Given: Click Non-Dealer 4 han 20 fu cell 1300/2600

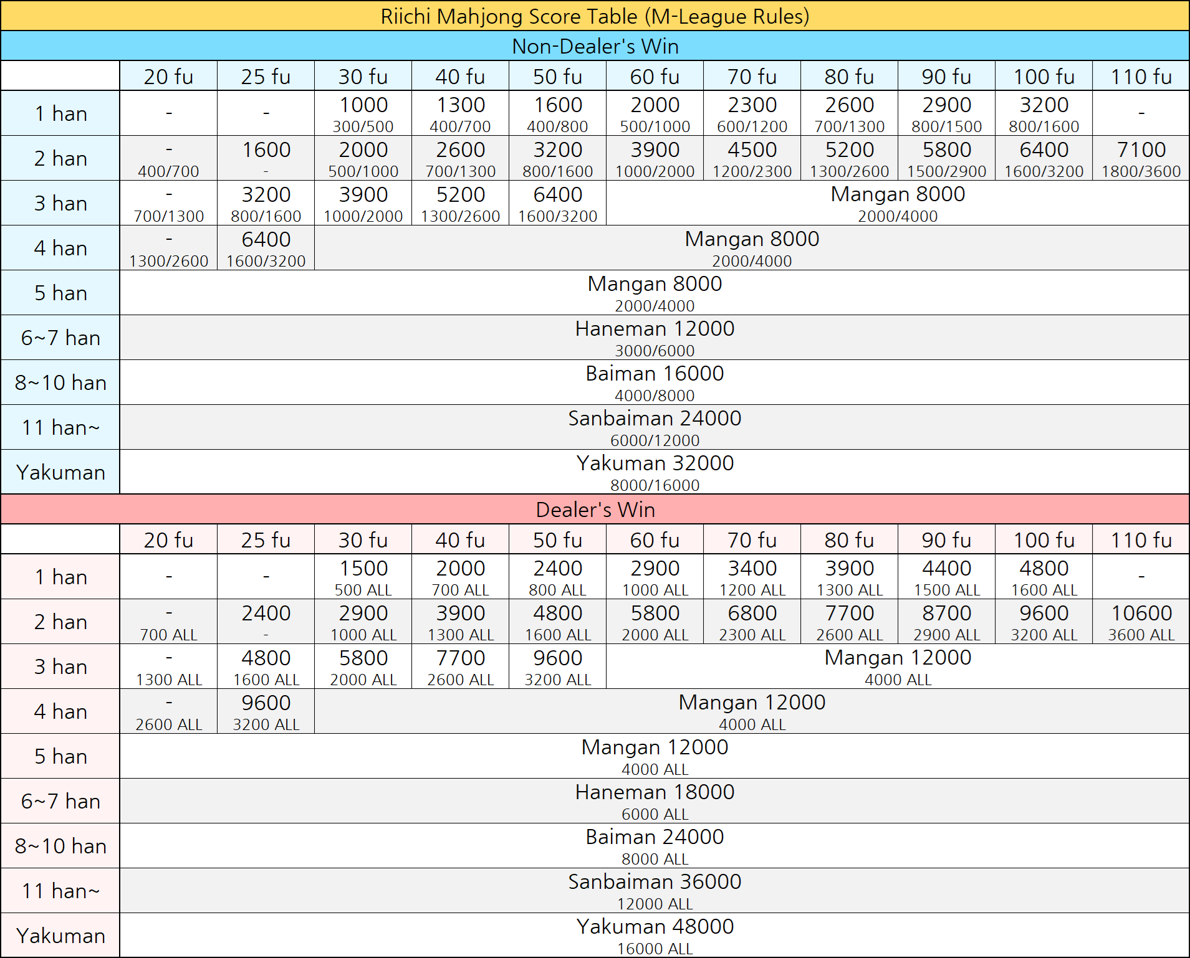Looking at the screenshot, I should click(168, 248).
